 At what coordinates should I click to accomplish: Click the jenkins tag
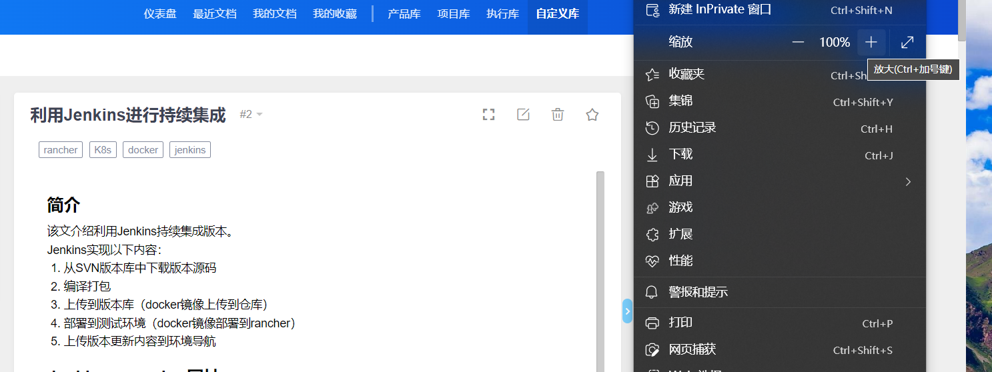[x=190, y=150]
